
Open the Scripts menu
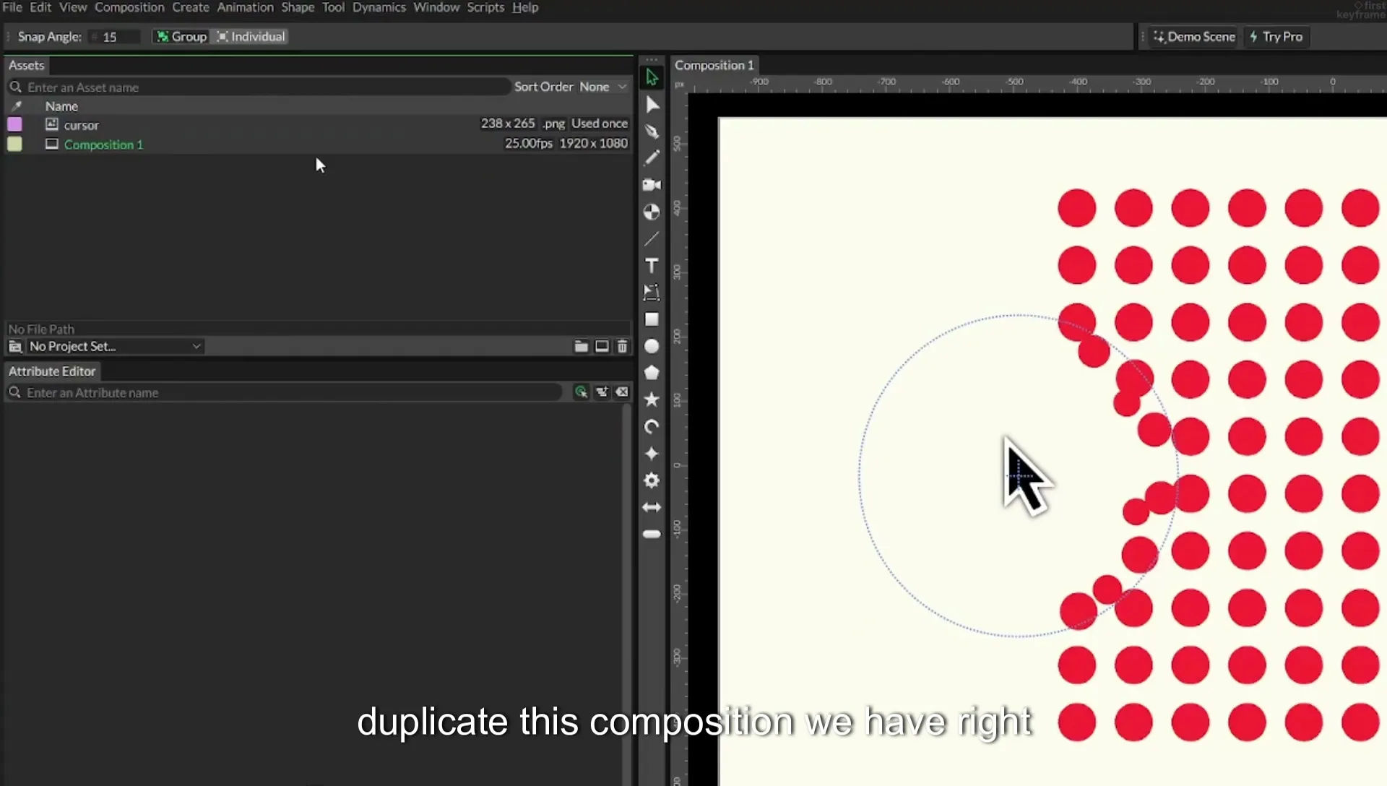485,7
